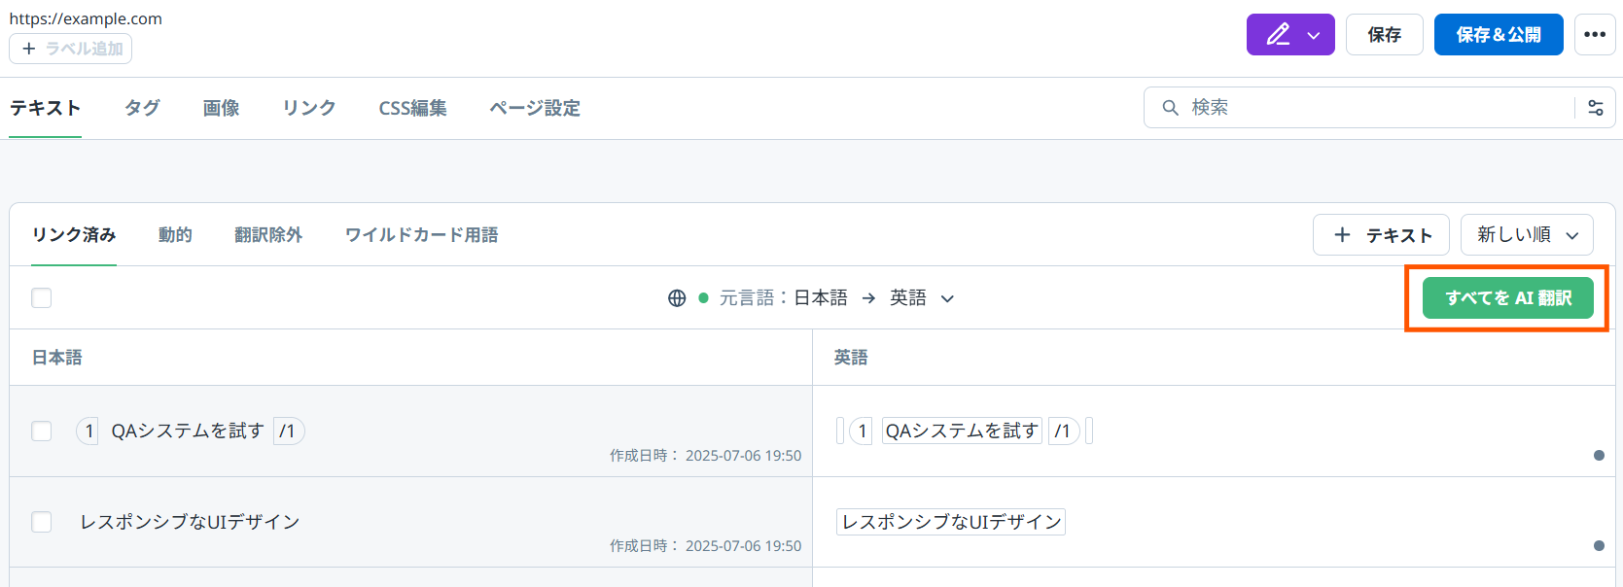This screenshot has height=587, width=1623.
Task: Check the レスポンシブなUIデザイン row checkbox
Action: coord(42,522)
